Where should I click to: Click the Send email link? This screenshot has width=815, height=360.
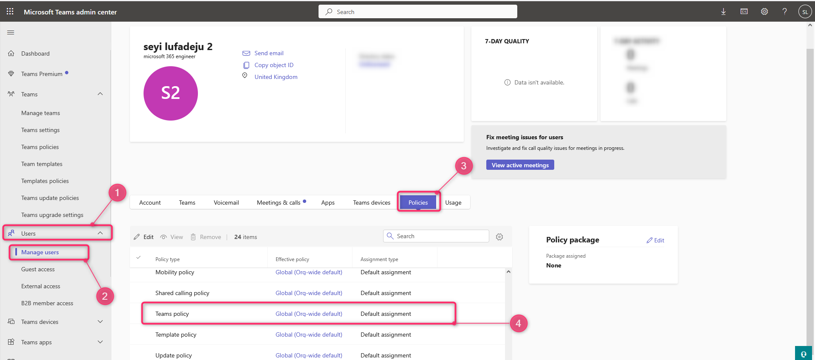click(x=269, y=53)
